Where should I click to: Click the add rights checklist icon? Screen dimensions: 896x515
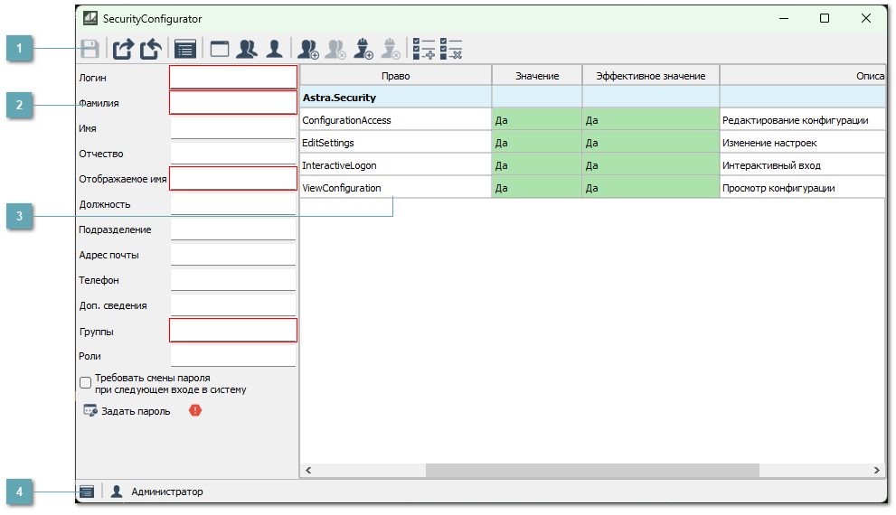coord(423,49)
